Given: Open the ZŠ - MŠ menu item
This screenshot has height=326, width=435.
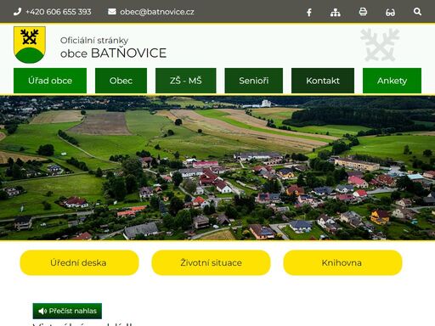Looking at the screenshot, I should pos(186,81).
